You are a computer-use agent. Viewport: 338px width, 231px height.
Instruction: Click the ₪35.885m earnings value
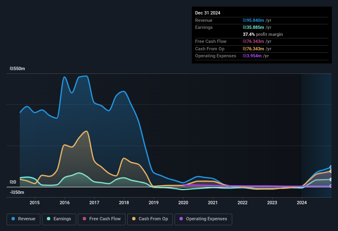pos(253,27)
